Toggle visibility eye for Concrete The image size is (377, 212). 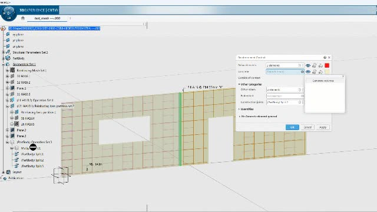pyautogui.click(x=308, y=72)
